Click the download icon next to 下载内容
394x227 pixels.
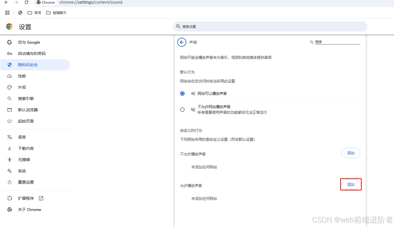pyautogui.click(x=9, y=148)
